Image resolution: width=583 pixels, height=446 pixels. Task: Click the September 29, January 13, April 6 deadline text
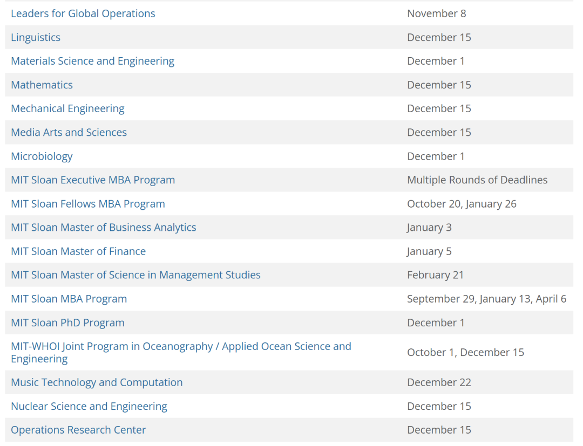(486, 299)
